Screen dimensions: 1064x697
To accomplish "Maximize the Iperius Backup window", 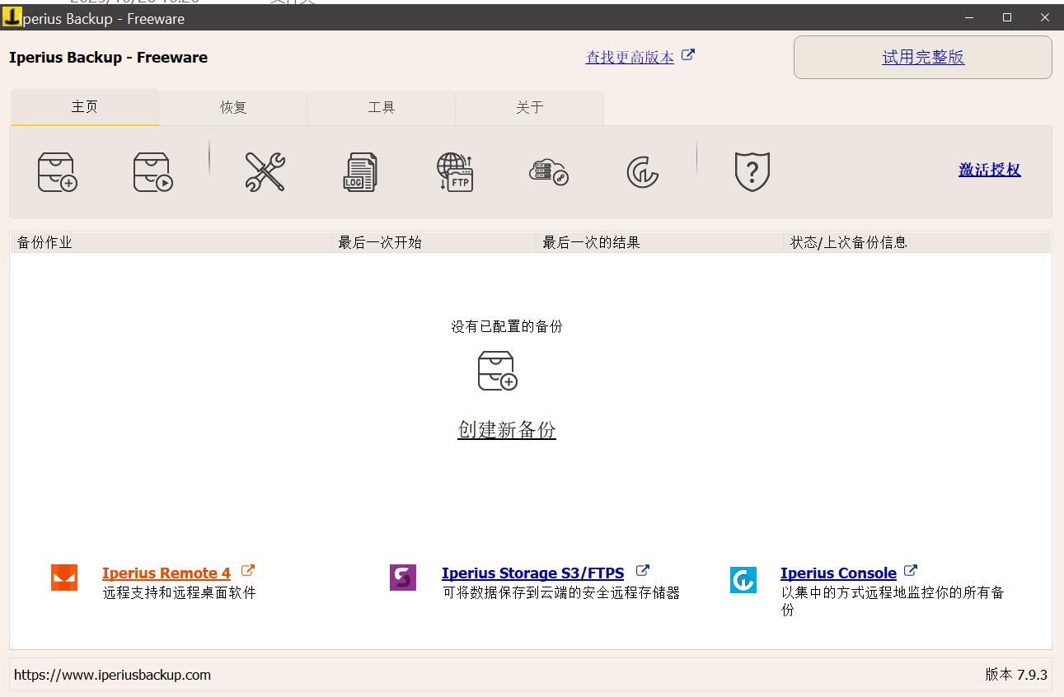I will coord(1007,17).
